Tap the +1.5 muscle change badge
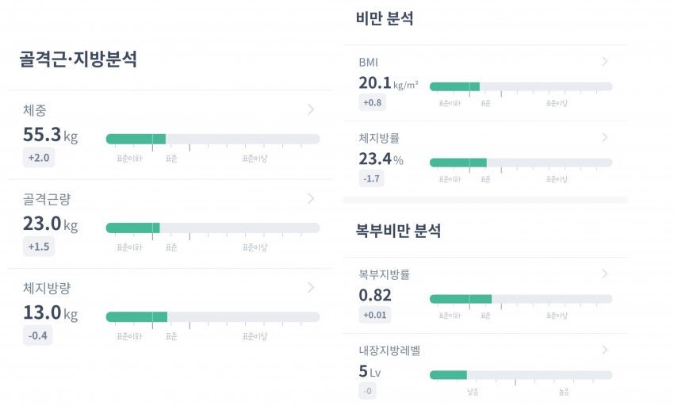The image size is (674, 406). (38, 247)
